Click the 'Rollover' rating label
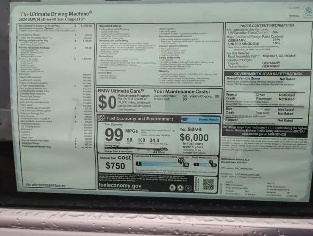The image size is (313, 236). pos(231,120)
